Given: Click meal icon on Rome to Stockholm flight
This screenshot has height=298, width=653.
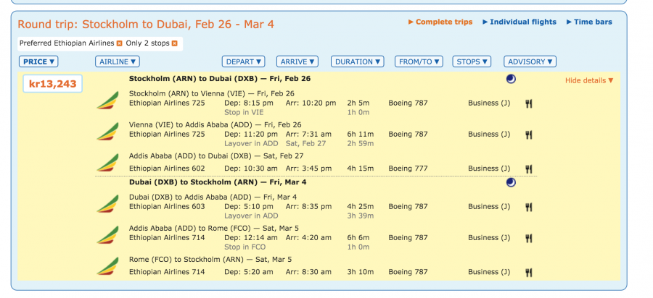Looking at the screenshot, I should pyautogui.click(x=529, y=273).
